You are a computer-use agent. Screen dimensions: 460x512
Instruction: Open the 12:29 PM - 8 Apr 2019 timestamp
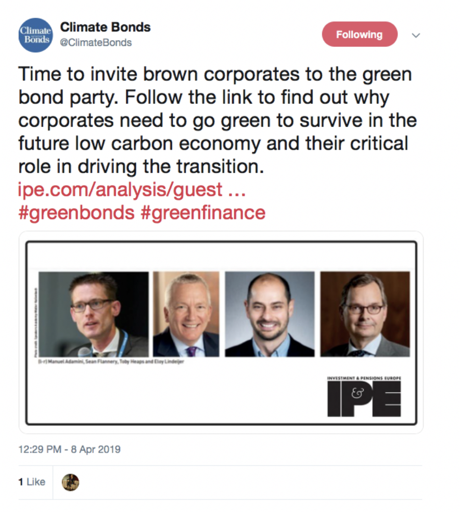pos(69,449)
